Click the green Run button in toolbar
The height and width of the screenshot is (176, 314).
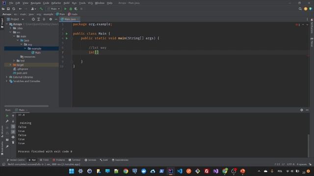[65, 9]
